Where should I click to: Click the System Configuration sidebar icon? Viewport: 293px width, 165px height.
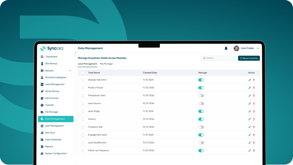42,153
